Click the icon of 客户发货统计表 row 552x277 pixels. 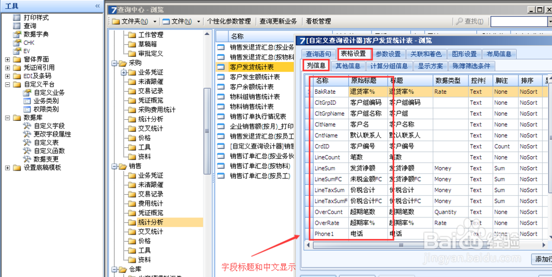coord(221,67)
